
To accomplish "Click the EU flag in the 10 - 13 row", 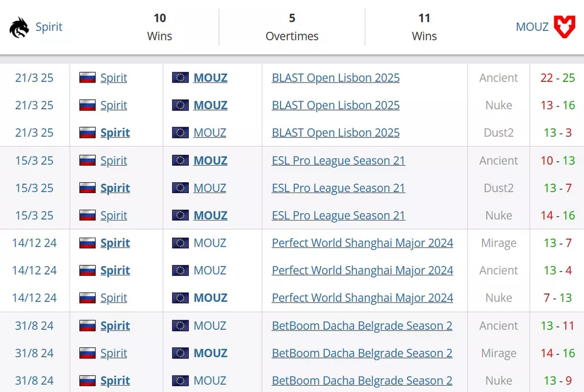I will click(180, 161).
